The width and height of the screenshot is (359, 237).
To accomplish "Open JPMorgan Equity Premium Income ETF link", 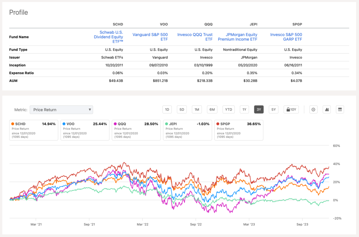I will point(237,37).
